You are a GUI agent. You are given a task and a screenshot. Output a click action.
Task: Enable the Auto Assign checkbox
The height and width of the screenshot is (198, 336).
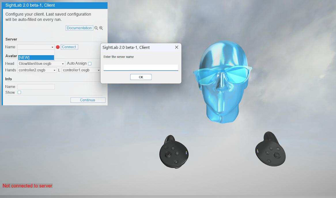coord(90,63)
